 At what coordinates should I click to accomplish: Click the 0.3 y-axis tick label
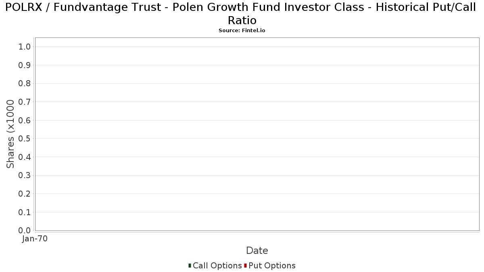pyautogui.click(x=25, y=176)
